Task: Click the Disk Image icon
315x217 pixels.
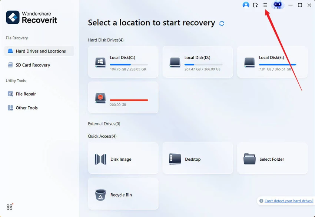Action: point(100,159)
